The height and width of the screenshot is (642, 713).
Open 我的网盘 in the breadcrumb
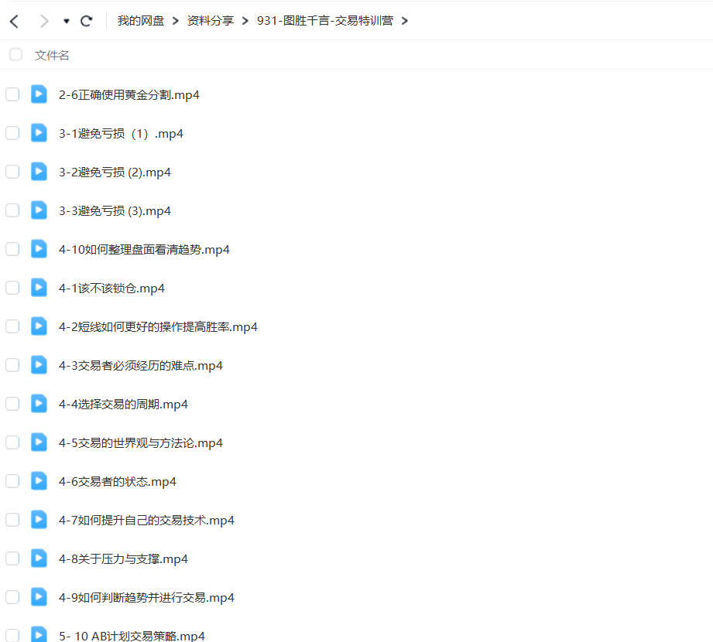[x=140, y=21]
